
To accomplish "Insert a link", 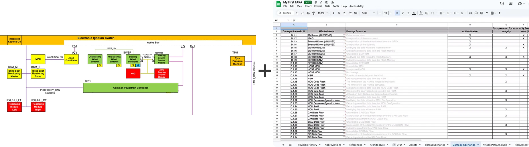I will 470,13.
